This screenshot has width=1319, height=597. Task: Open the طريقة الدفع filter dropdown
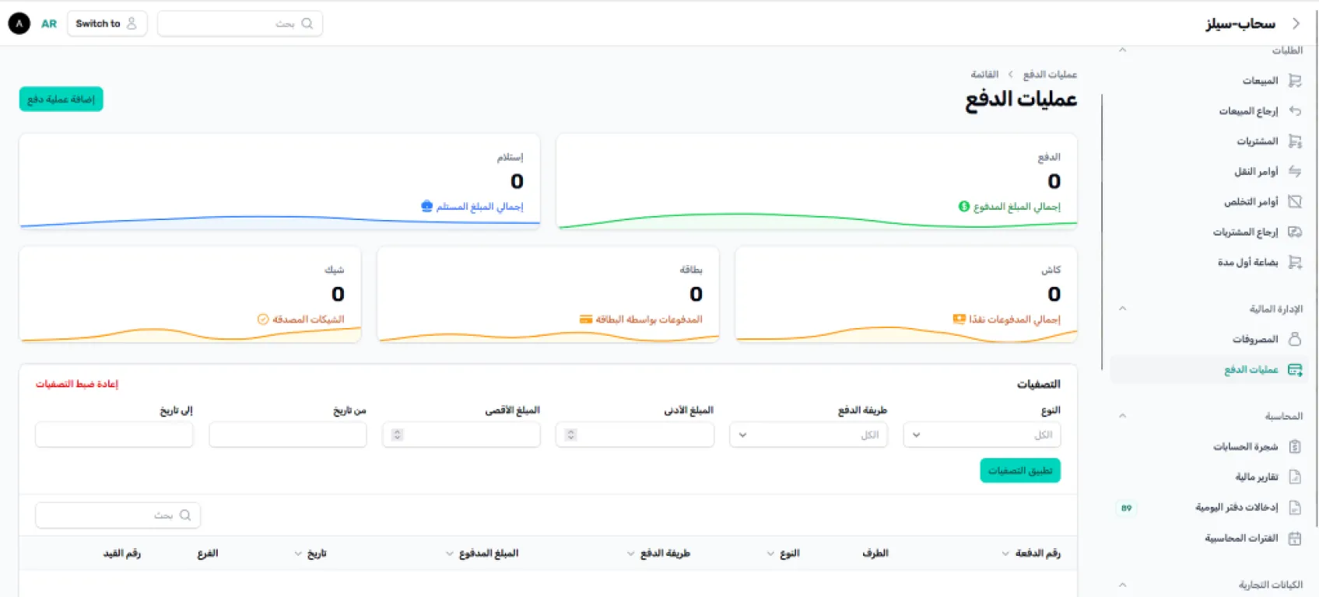click(808, 435)
